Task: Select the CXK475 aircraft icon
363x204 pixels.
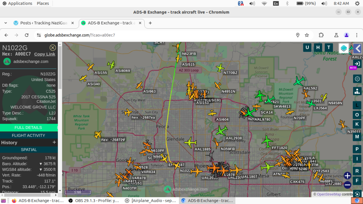Action: (286, 175)
